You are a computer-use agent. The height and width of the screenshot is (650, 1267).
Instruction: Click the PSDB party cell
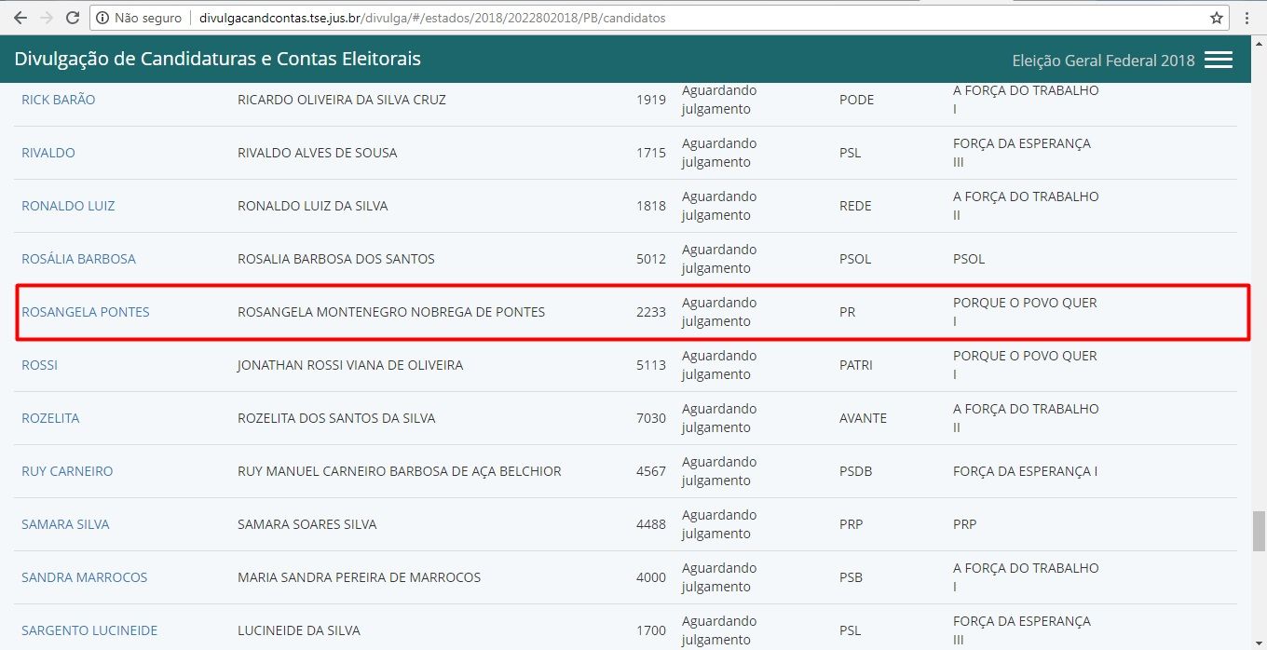(x=855, y=471)
